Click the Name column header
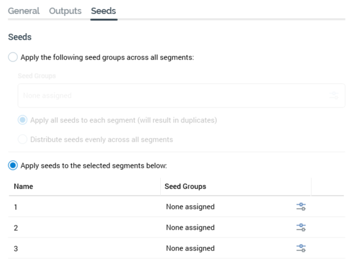Image resolution: width=351 pixels, height=267 pixels. coord(24,187)
